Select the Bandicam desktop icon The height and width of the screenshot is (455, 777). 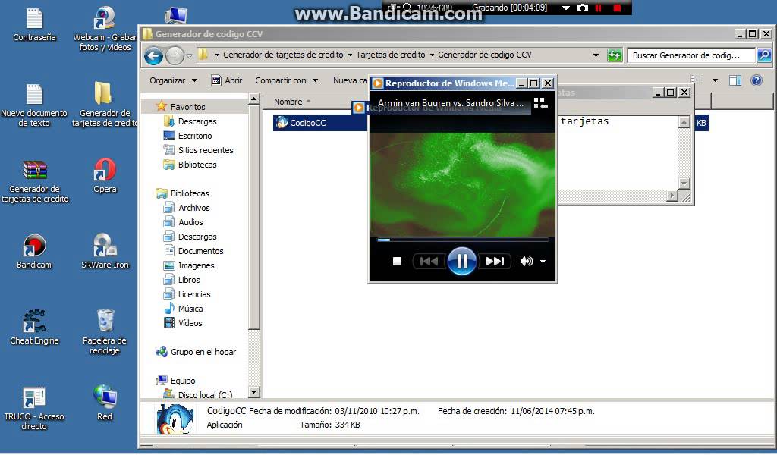(x=34, y=252)
